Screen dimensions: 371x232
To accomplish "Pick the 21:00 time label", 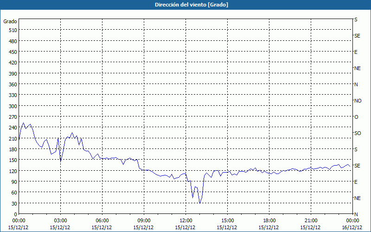I will [x=311, y=221].
